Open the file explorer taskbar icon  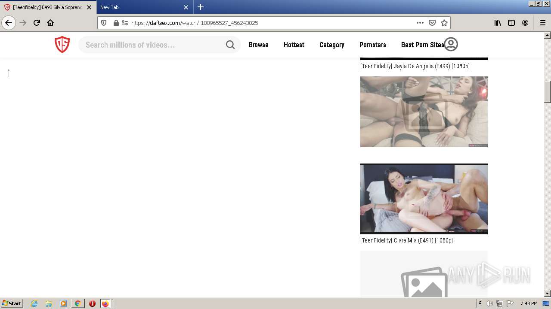point(49,303)
